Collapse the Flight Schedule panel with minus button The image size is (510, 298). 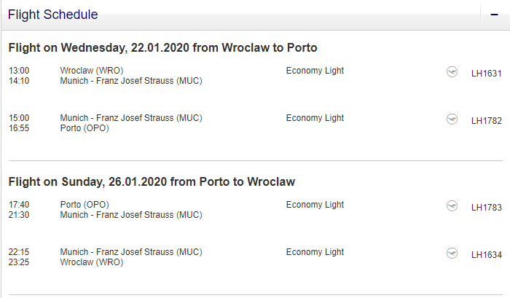tap(495, 15)
